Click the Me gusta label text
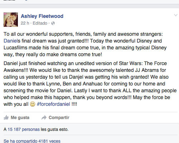179x143 pixels. point(20,118)
